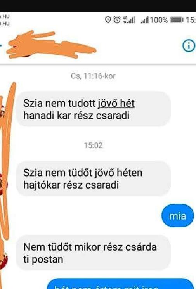Tap the sender avatar beside 'hajtókar' message

tap(3, 184)
